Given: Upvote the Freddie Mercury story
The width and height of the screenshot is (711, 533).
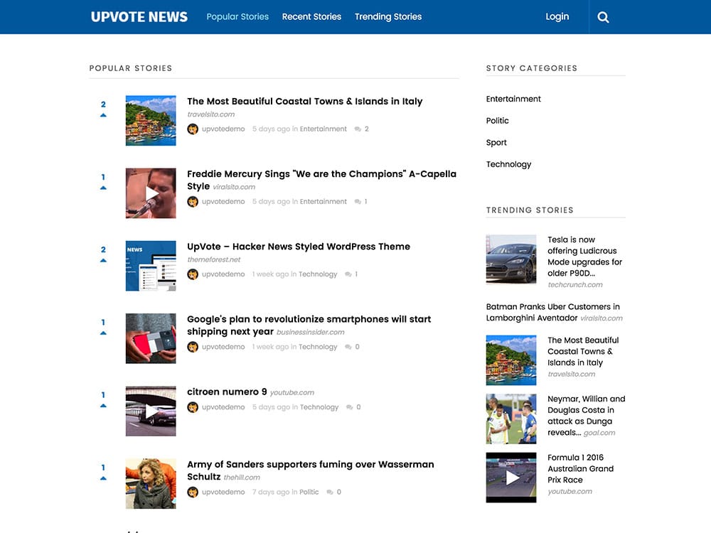Looking at the screenshot, I should [103, 186].
